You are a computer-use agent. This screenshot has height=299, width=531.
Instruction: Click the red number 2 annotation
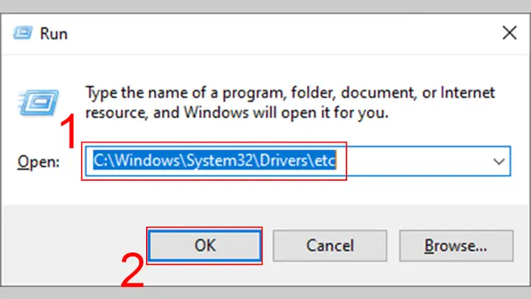(133, 270)
